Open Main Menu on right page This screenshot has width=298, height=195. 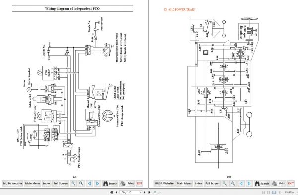coord(184,183)
